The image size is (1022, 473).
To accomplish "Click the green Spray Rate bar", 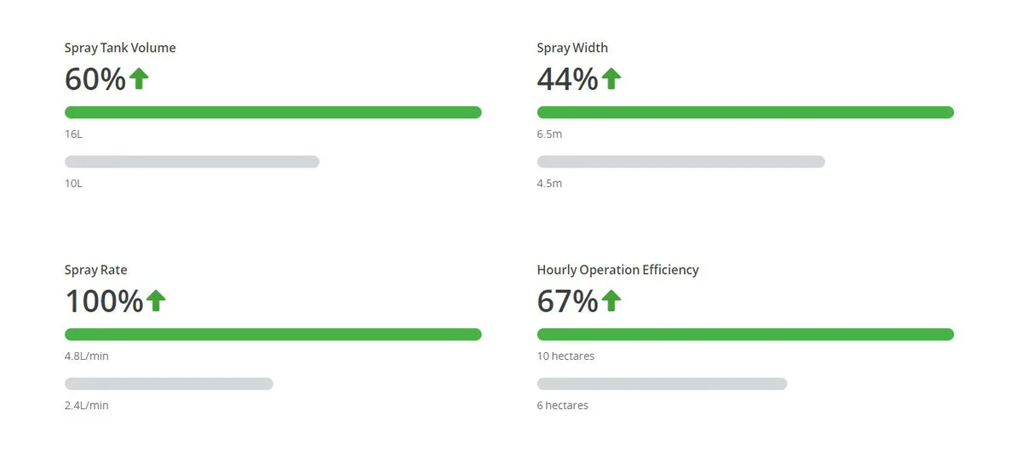I will pyautogui.click(x=273, y=334).
